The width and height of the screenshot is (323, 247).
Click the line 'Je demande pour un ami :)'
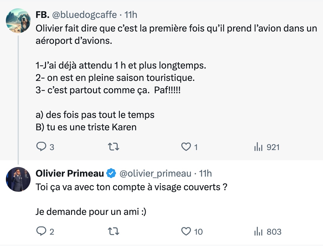click(x=91, y=211)
